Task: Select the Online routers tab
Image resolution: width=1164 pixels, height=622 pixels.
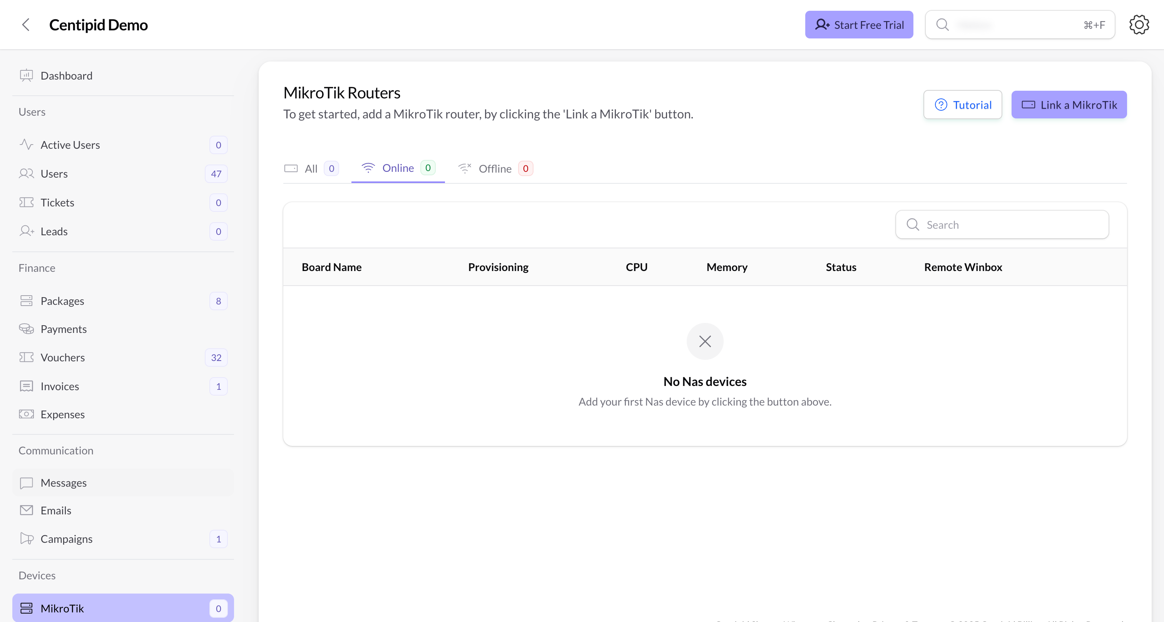Action: coord(398,168)
